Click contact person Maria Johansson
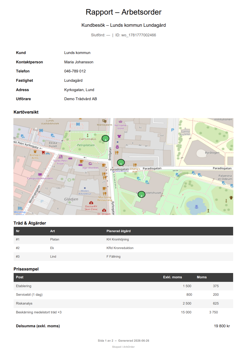 [x=79, y=62]
